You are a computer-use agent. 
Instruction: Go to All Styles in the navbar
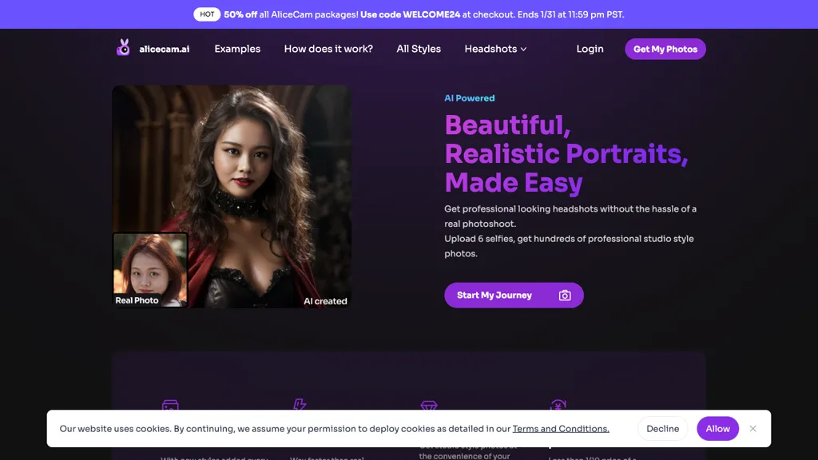click(419, 49)
